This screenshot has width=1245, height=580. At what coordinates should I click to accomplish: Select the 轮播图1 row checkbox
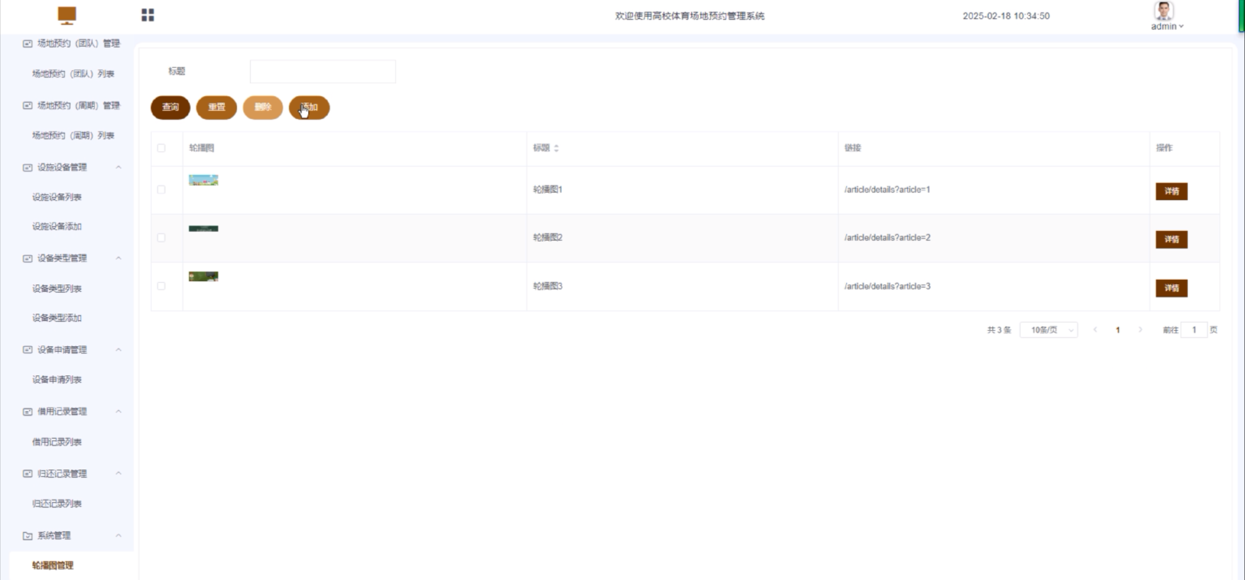tap(161, 189)
